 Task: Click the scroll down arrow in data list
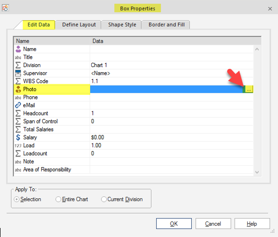click(257, 172)
